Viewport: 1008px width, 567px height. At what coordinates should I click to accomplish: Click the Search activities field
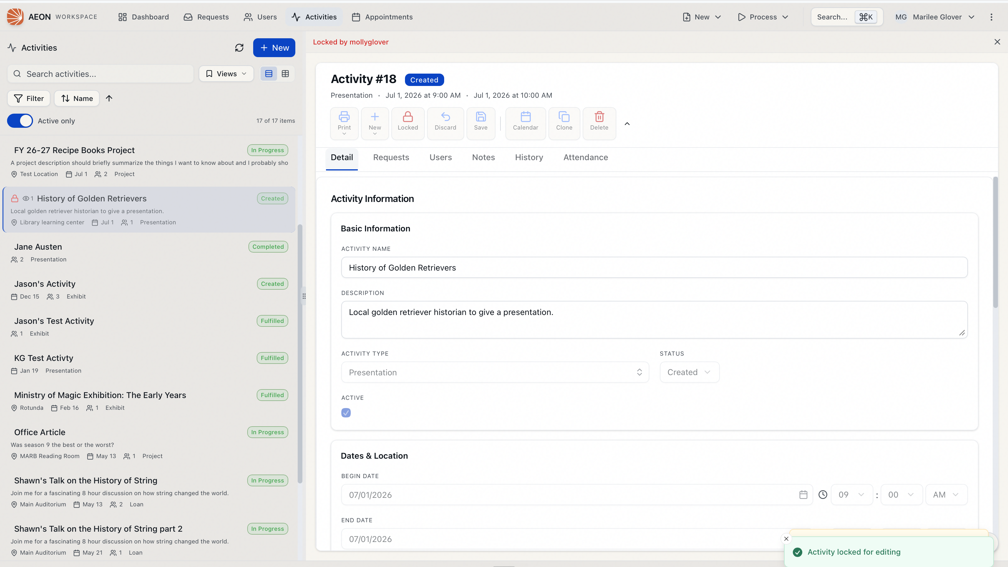(100, 74)
